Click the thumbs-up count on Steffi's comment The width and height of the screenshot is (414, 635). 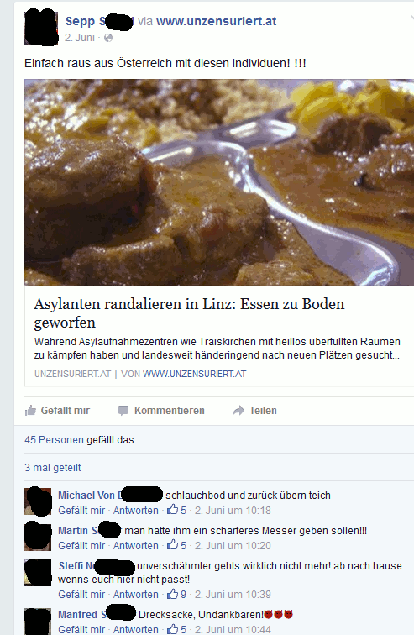[x=177, y=594]
